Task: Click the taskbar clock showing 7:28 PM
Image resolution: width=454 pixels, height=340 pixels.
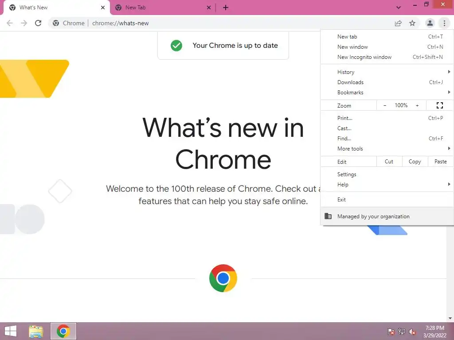Action: 435,332
